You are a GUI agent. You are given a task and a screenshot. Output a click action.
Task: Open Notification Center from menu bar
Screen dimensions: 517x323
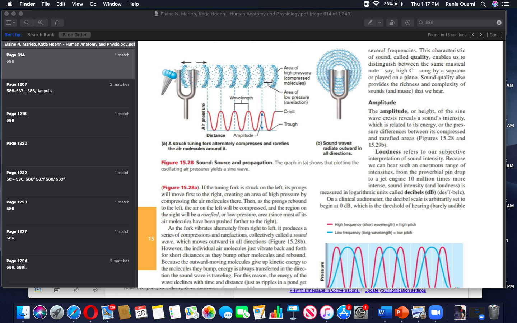[506, 4]
